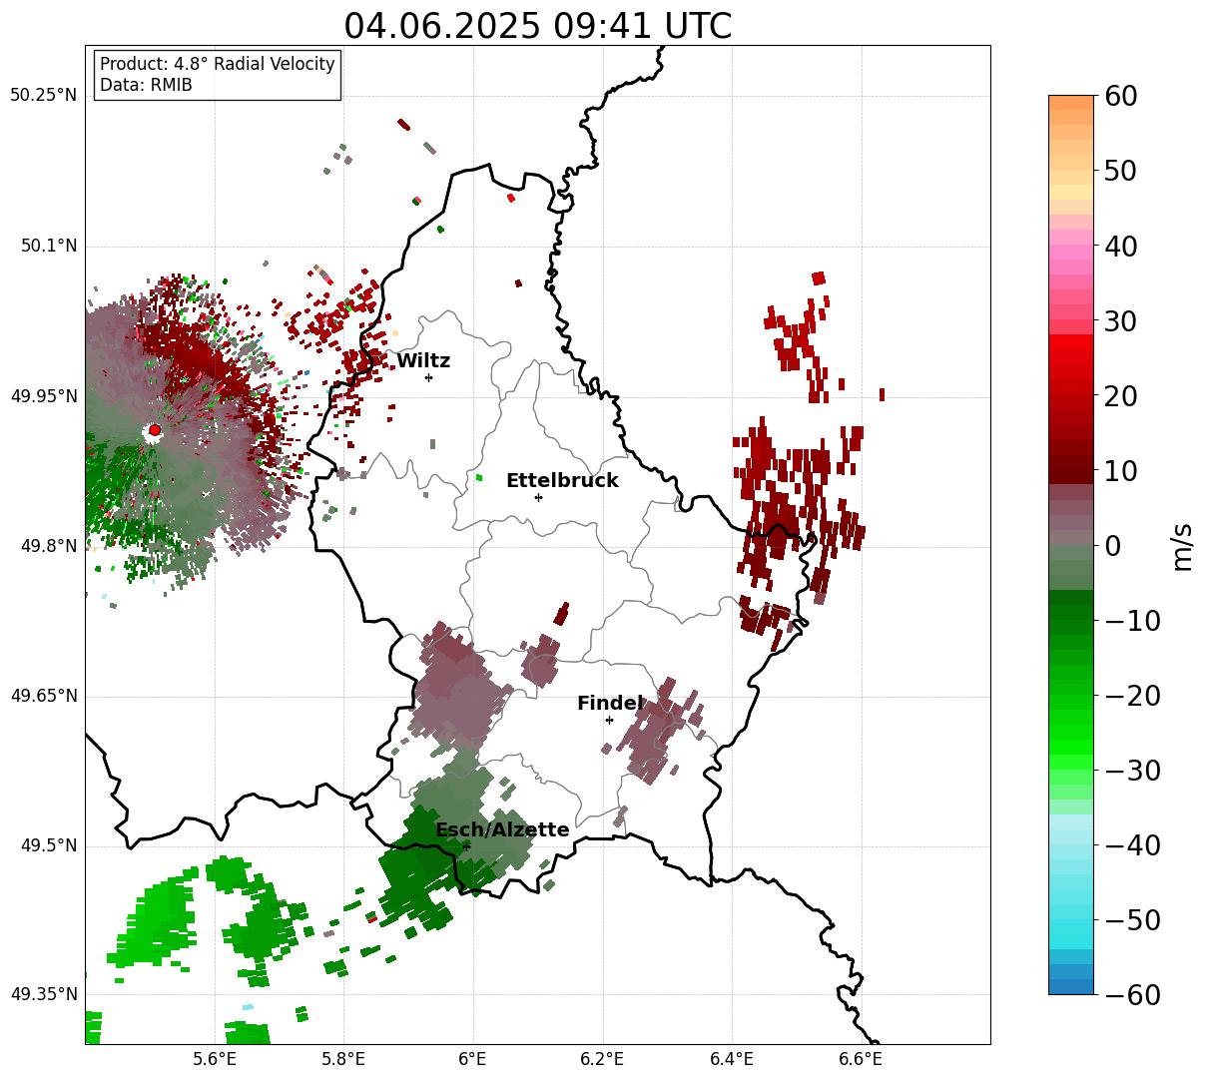The image size is (1205, 1079).
Task: Click the colorbar label −40
Action: click(1132, 844)
